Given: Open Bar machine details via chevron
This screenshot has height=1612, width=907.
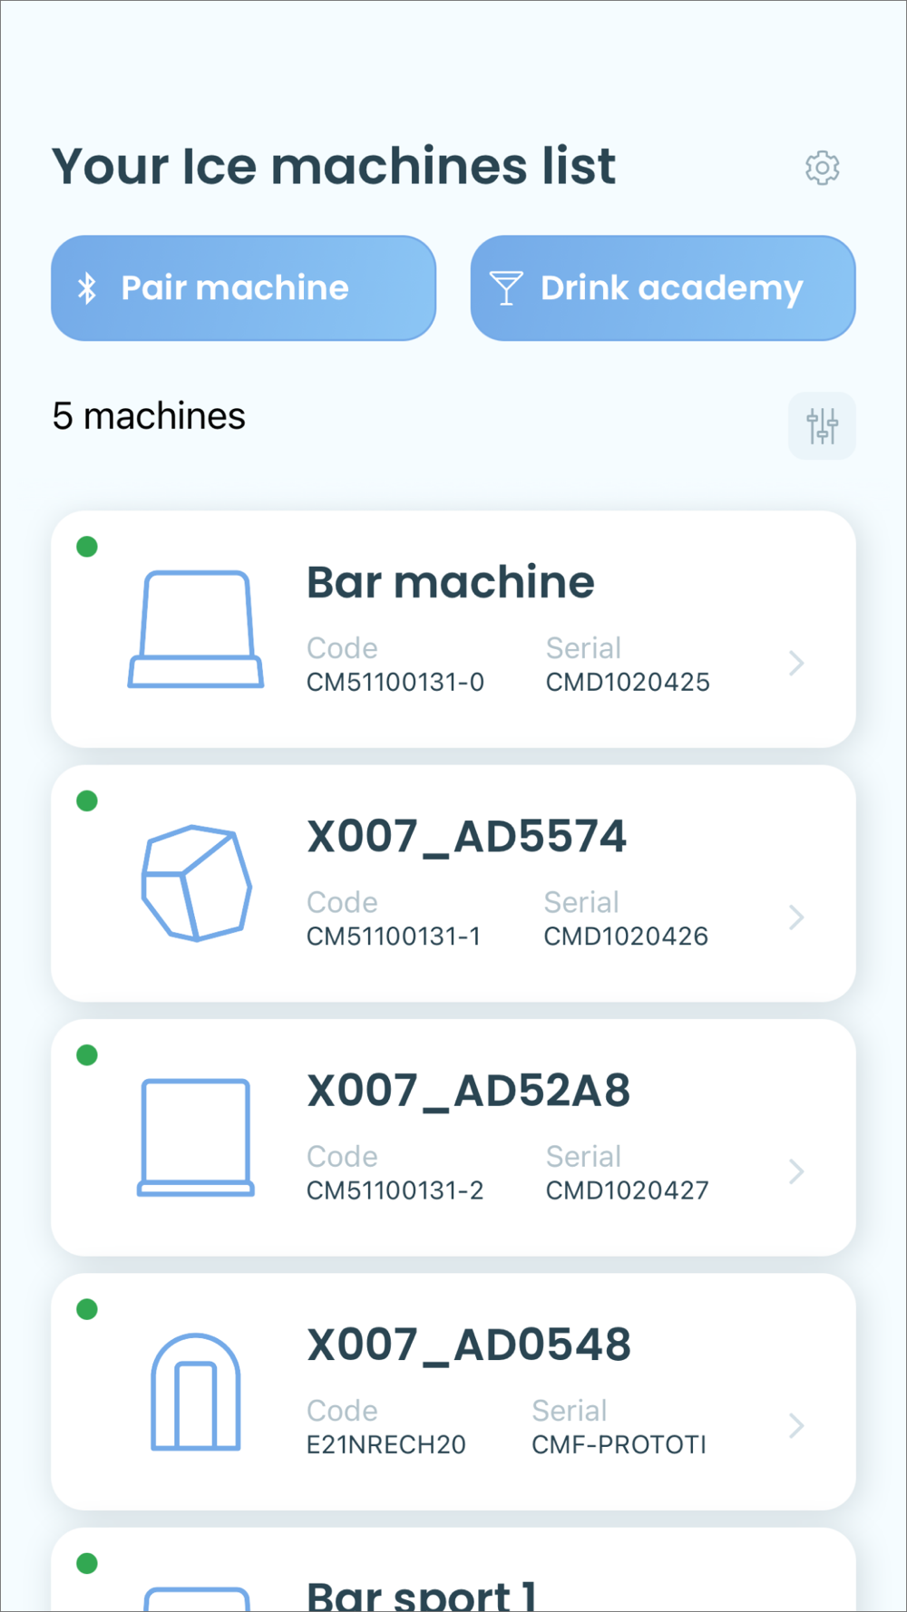Looking at the screenshot, I should click(796, 664).
